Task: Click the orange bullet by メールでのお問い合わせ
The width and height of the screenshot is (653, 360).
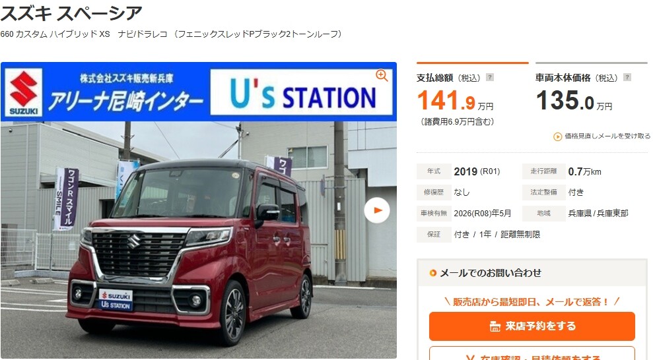Action: (x=433, y=273)
